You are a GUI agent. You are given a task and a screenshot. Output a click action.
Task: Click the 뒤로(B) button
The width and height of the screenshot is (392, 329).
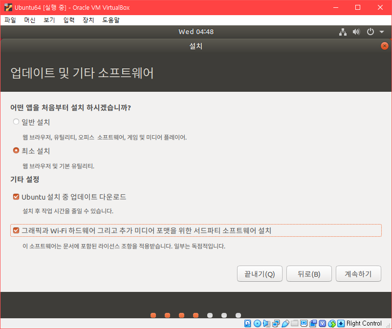[x=309, y=274]
